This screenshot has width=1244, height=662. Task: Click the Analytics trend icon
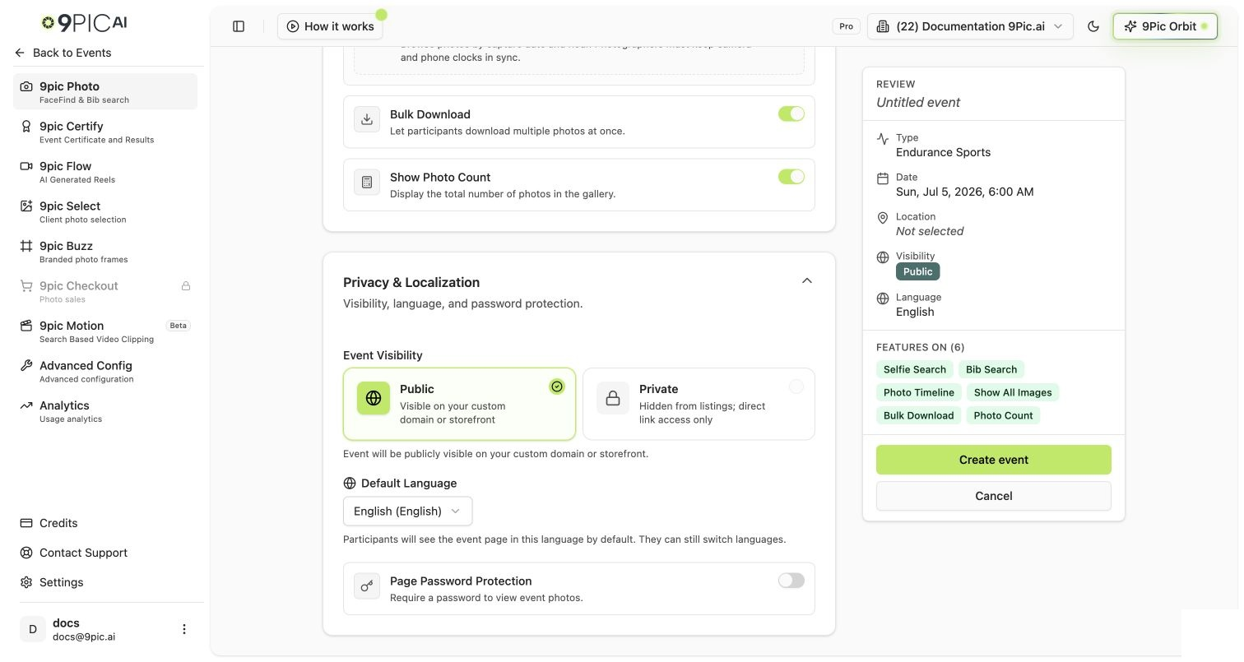[26, 405]
